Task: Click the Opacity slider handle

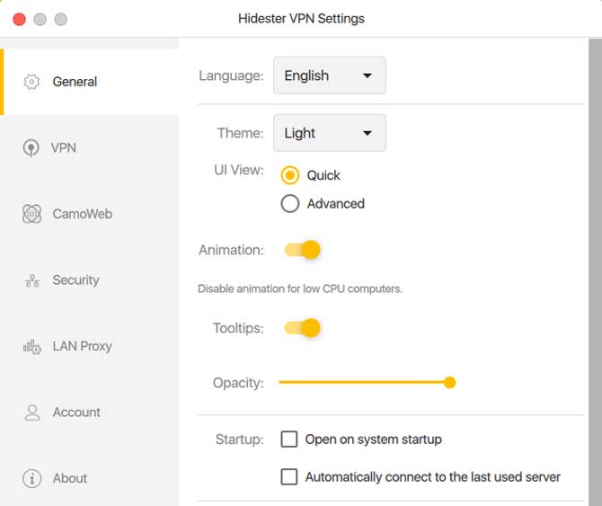Action: 449,382
